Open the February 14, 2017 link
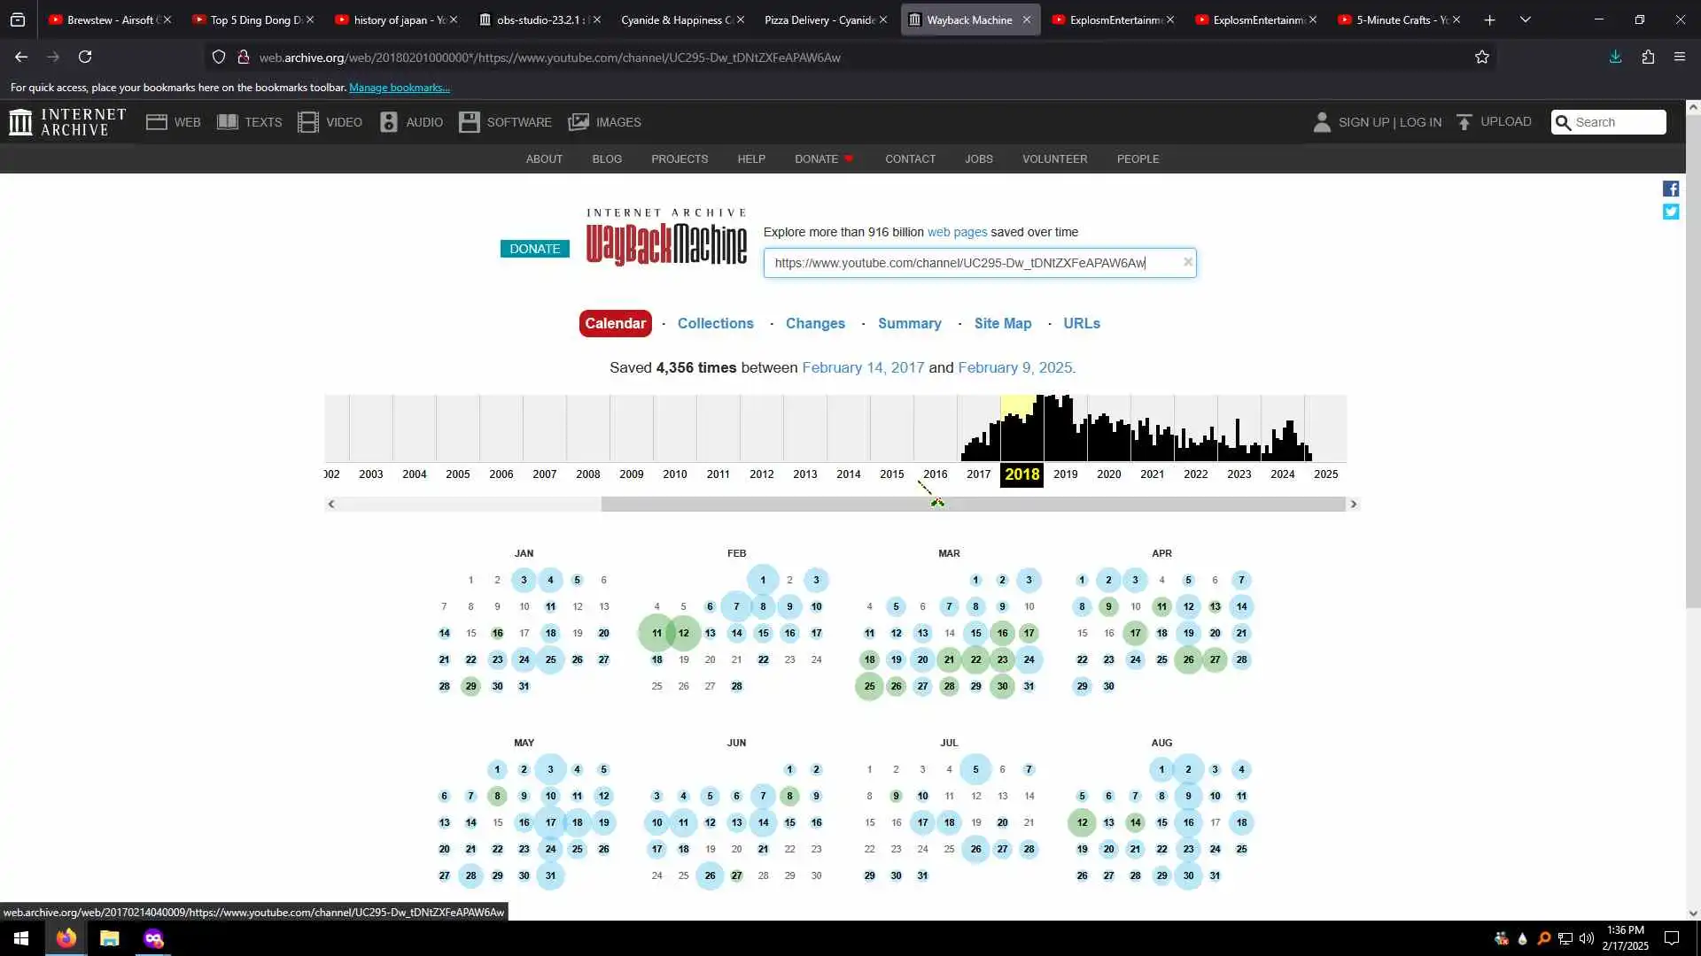Image resolution: width=1701 pixels, height=956 pixels. pos(862,368)
